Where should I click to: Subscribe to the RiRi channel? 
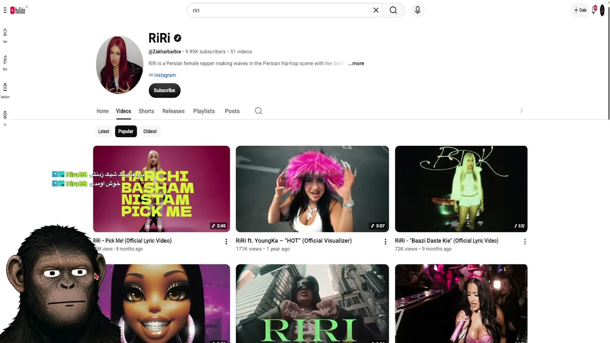click(164, 91)
